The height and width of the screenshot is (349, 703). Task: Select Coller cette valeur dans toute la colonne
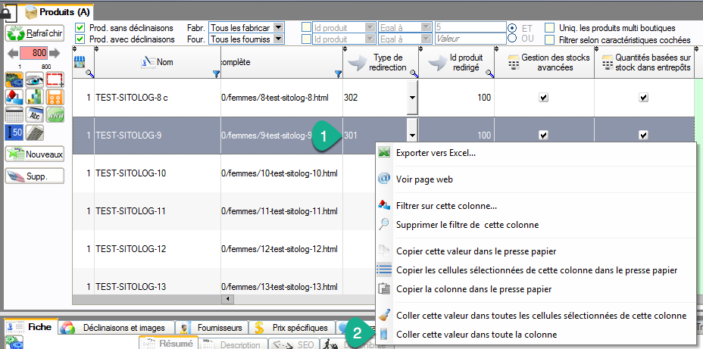(476, 334)
